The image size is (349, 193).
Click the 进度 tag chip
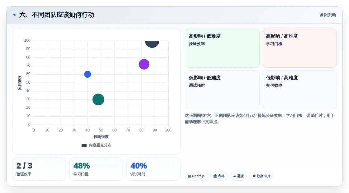point(238,176)
